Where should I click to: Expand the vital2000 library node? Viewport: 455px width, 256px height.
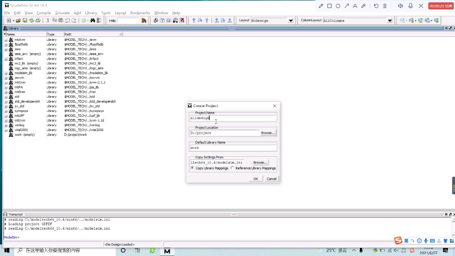(6, 130)
